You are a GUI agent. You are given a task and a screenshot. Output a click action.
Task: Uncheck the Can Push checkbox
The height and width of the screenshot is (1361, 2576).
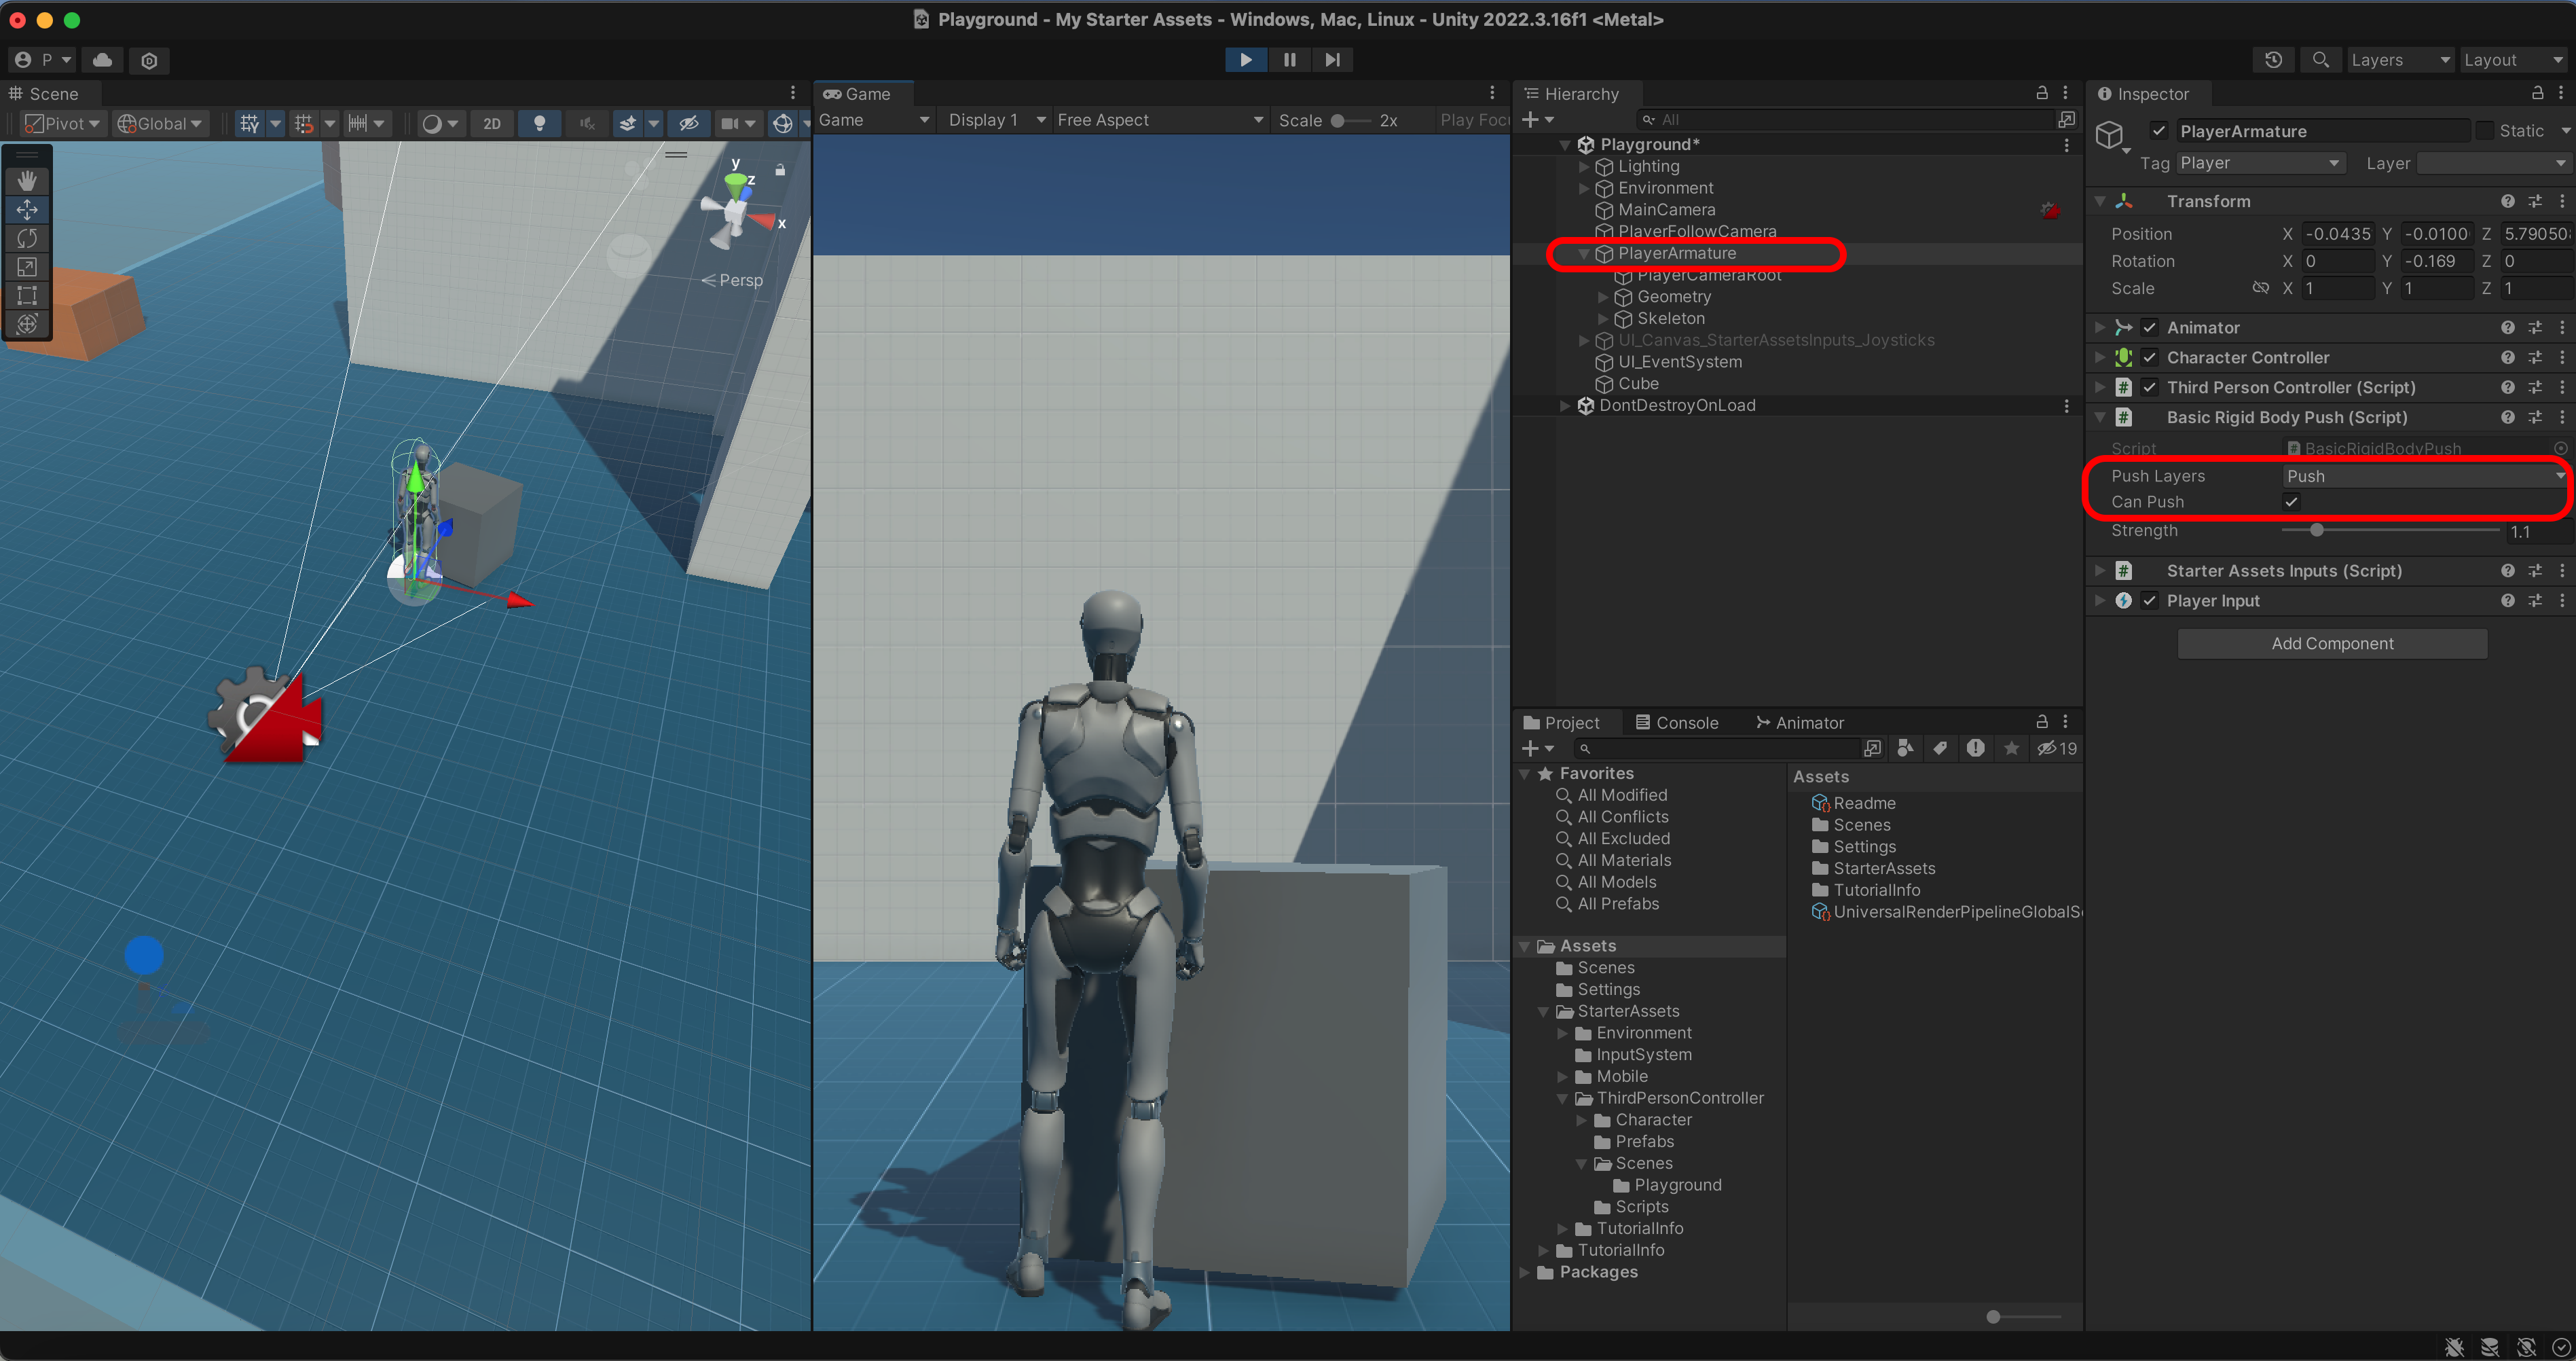click(2291, 502)
